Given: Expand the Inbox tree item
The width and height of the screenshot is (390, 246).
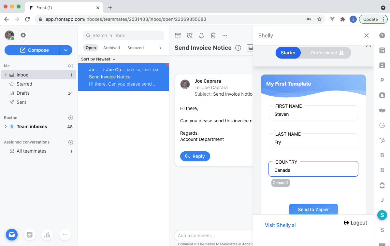Looking at the screenshot, I should (6, 75).
